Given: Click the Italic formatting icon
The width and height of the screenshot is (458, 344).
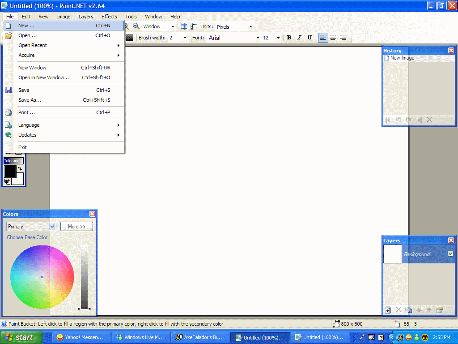Looking at the screenshot, I should (x=299, y=38).
